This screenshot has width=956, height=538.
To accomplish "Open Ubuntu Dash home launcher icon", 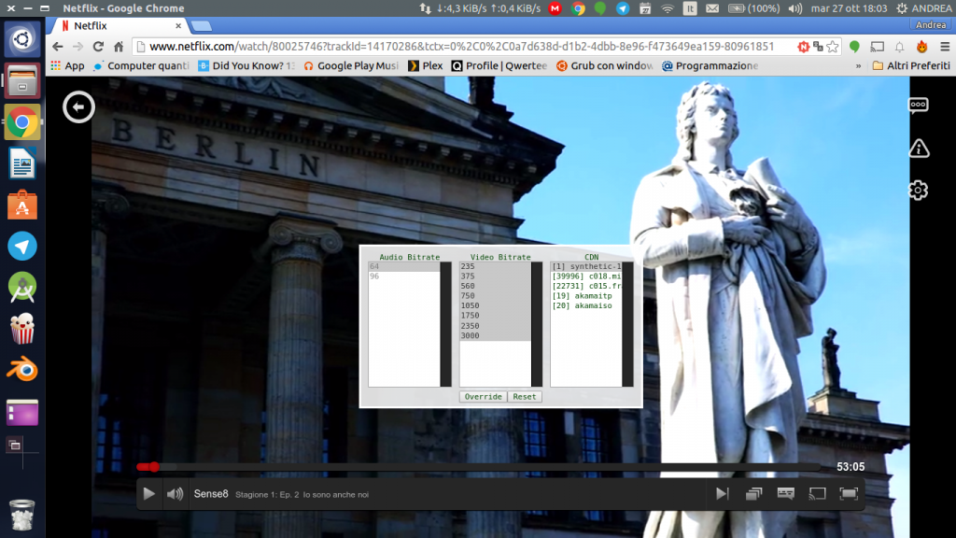I will [x=22, y=39].
